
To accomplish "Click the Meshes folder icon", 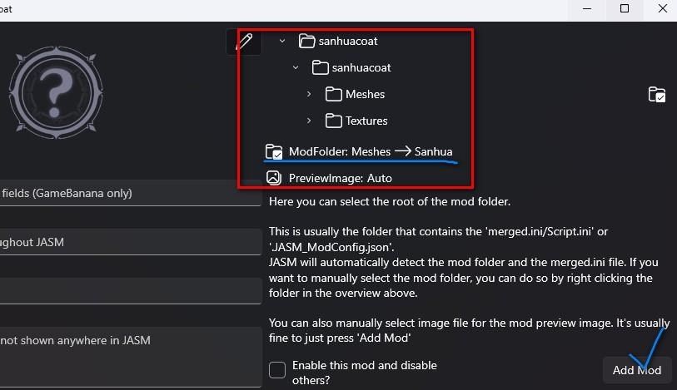I will click(x=333, y=94).
